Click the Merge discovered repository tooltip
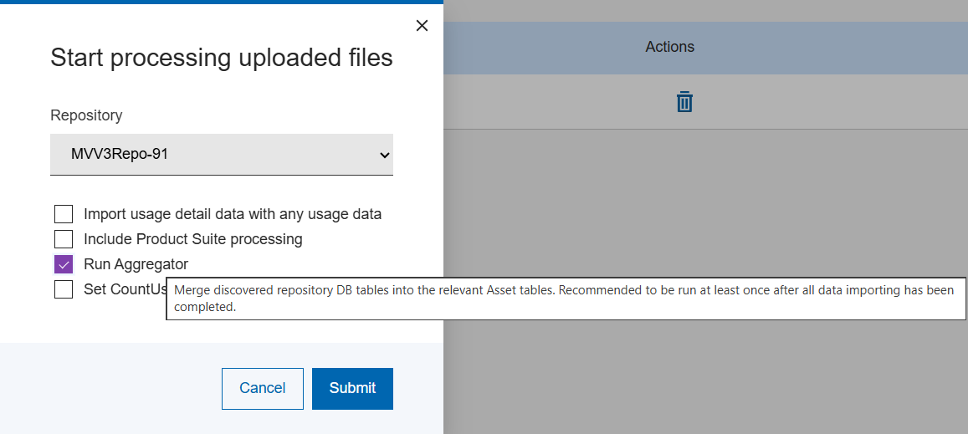This screenshot has width=968, height=434. coord(566,299)
